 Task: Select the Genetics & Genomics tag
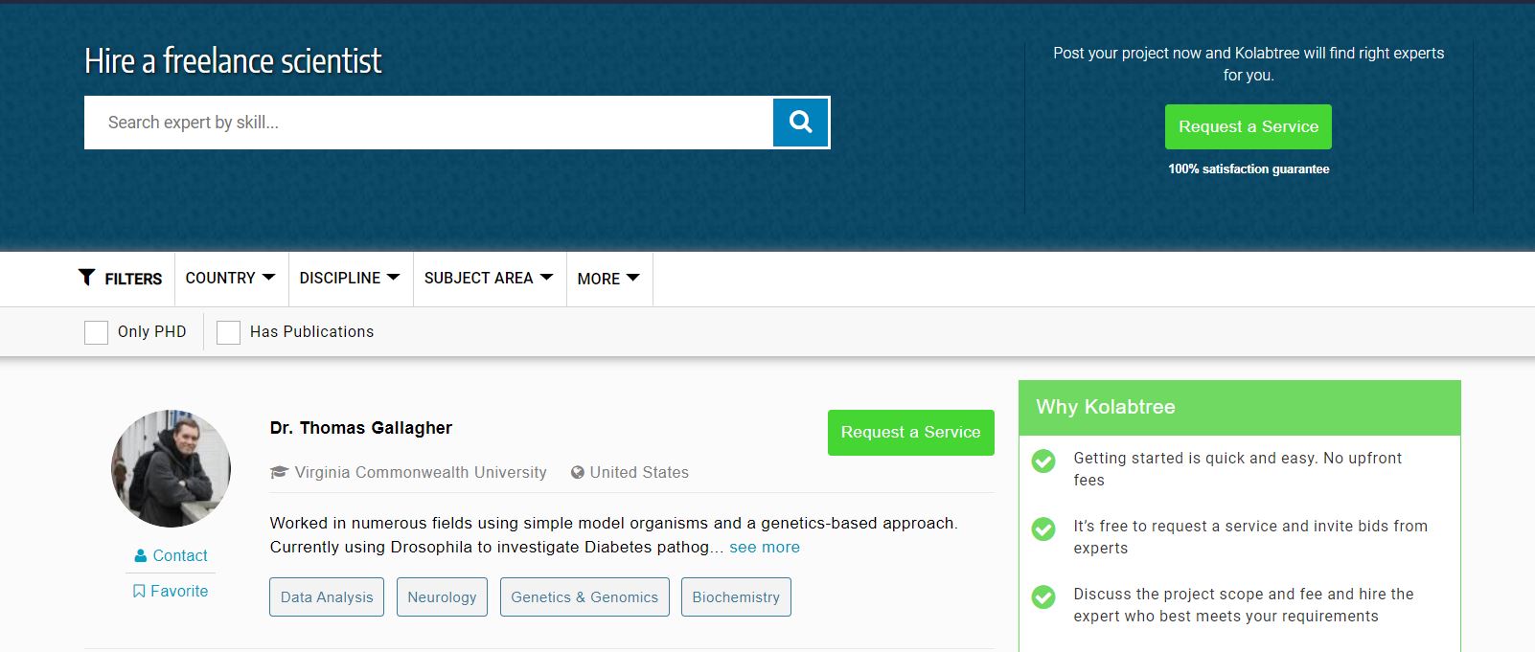tap(584, 596)
